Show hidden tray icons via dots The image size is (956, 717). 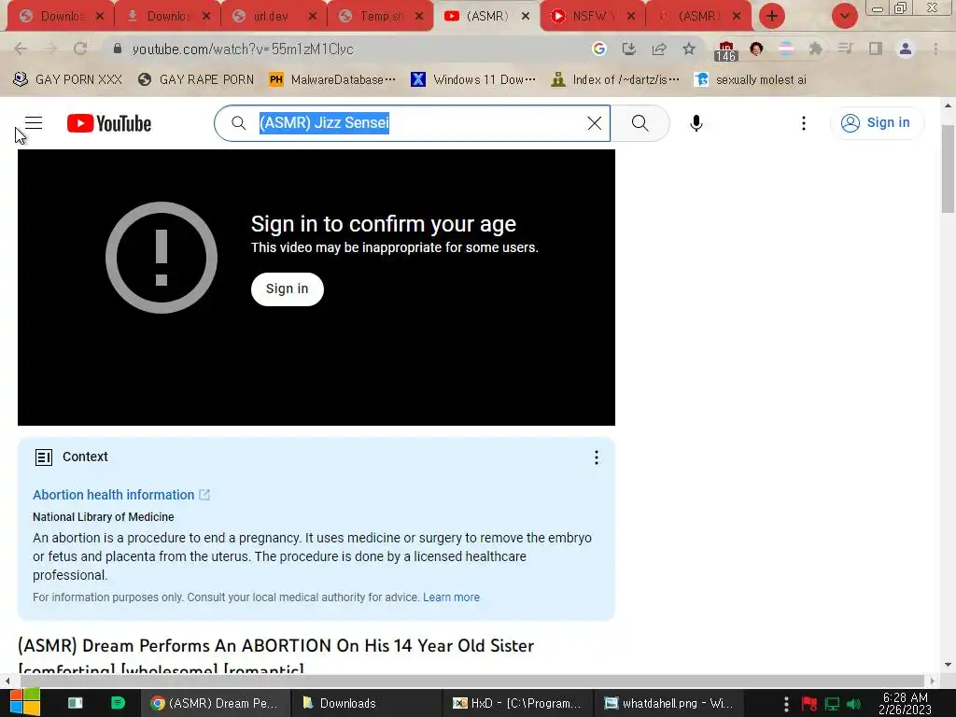tap(786, 704)
